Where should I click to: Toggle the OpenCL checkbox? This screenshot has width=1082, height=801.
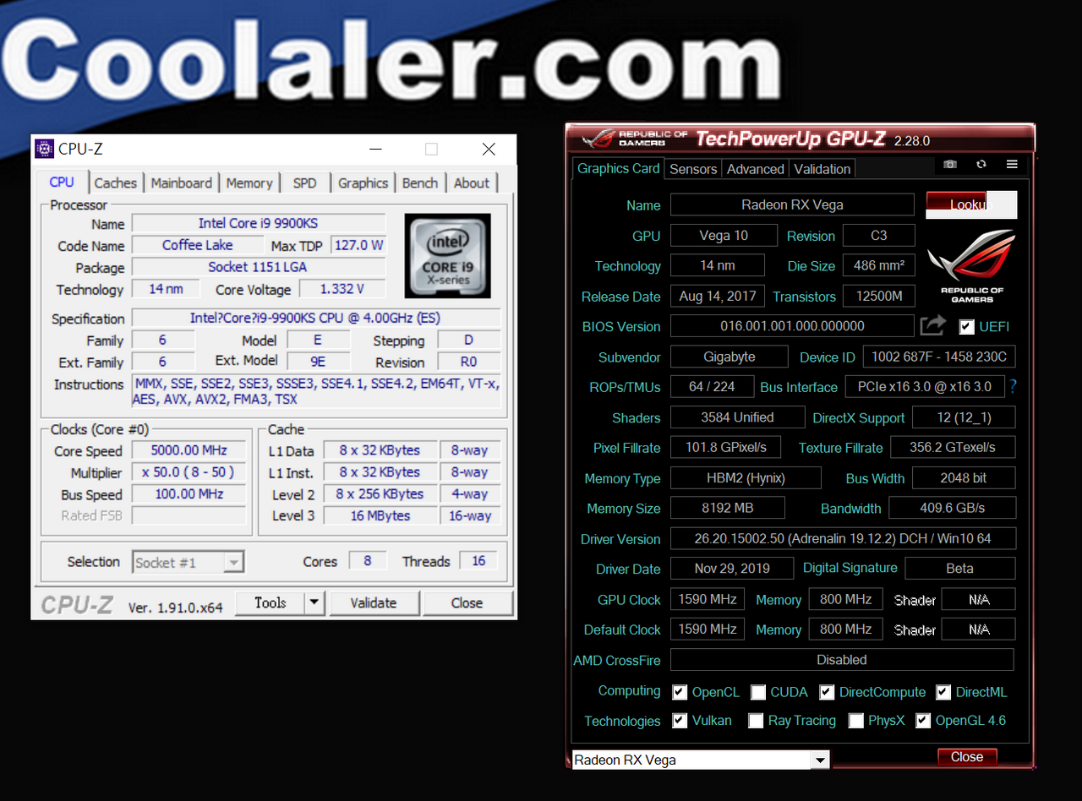[x=680, y=692]
